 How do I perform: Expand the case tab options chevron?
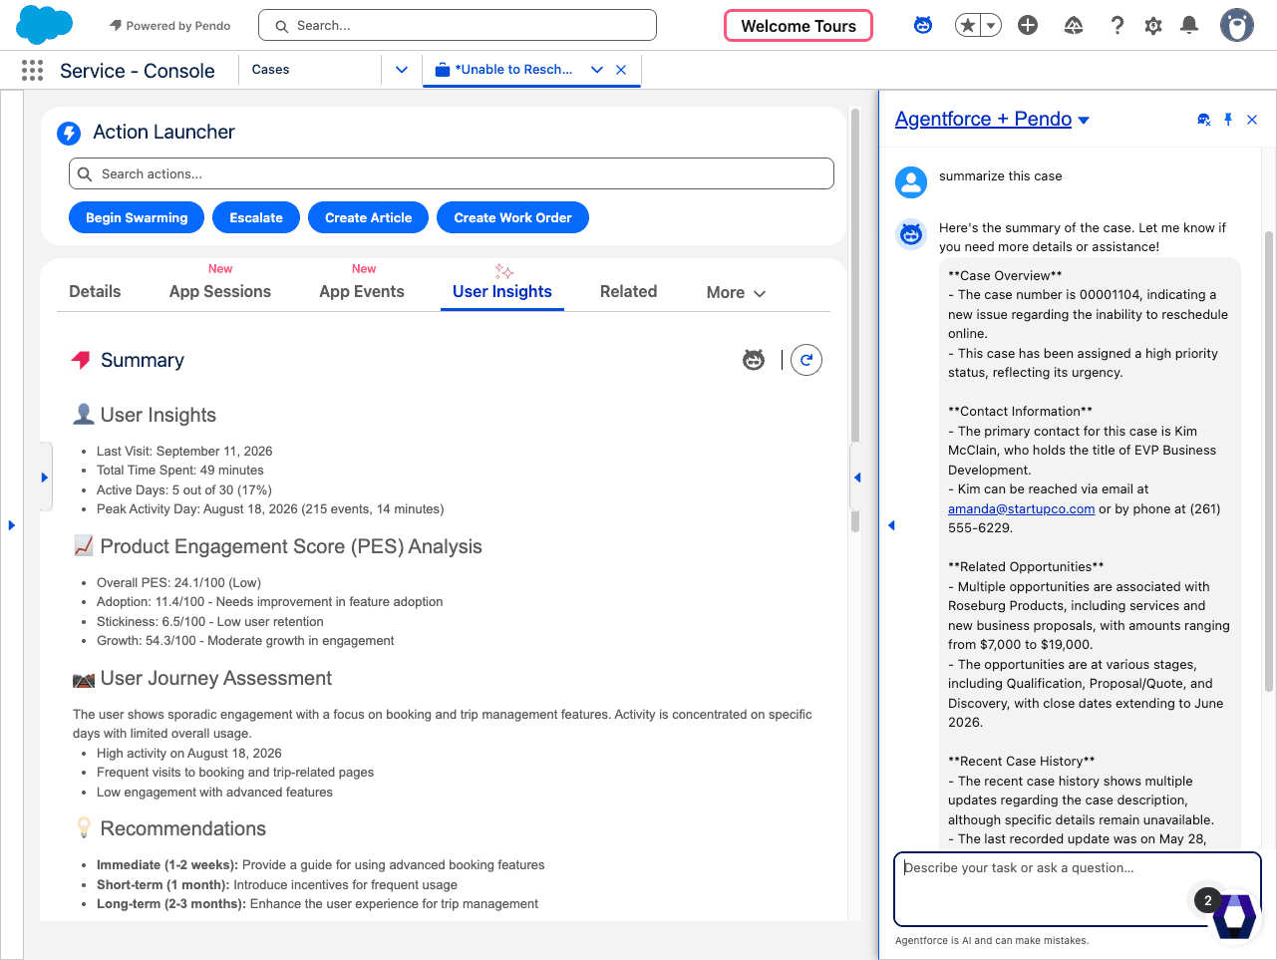pyautogui.click(x=597, y=70)
